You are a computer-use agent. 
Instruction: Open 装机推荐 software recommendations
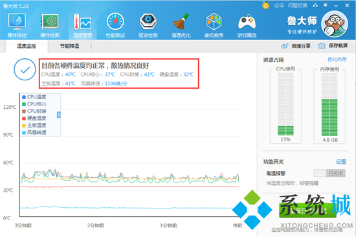(x=214, y=25)
